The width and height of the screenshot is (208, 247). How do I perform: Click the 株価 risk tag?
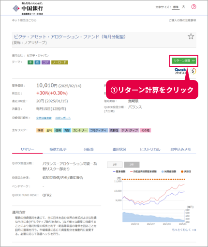40,130
